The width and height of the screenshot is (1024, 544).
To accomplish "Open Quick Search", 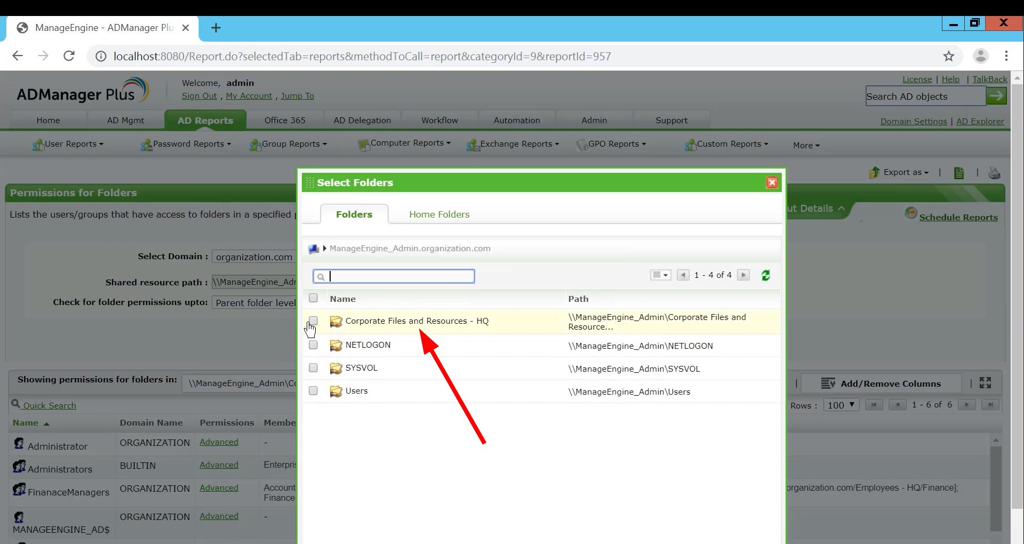I will pos(49,405).
